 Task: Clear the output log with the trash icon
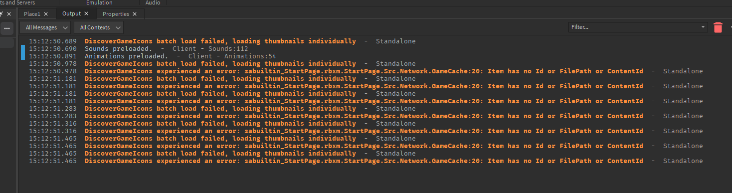(x=718, y=27)
